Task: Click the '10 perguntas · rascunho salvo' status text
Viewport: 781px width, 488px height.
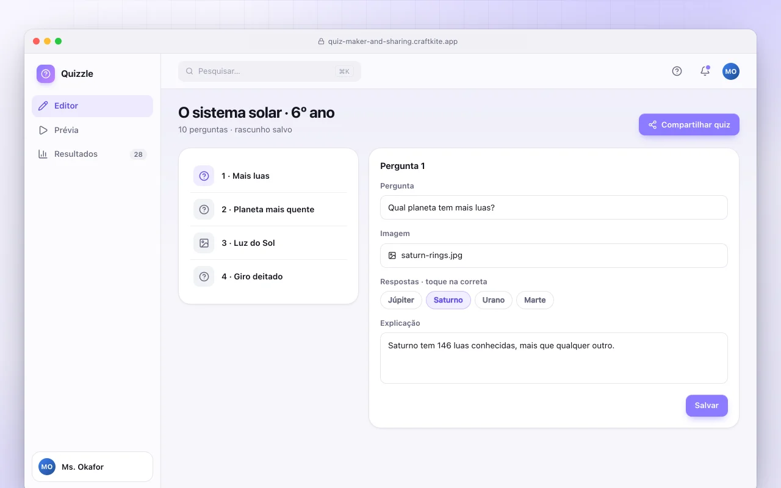Action: (235, 130)
